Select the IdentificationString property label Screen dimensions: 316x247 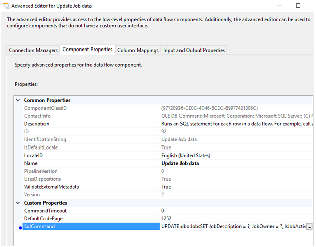click(45, 139)
